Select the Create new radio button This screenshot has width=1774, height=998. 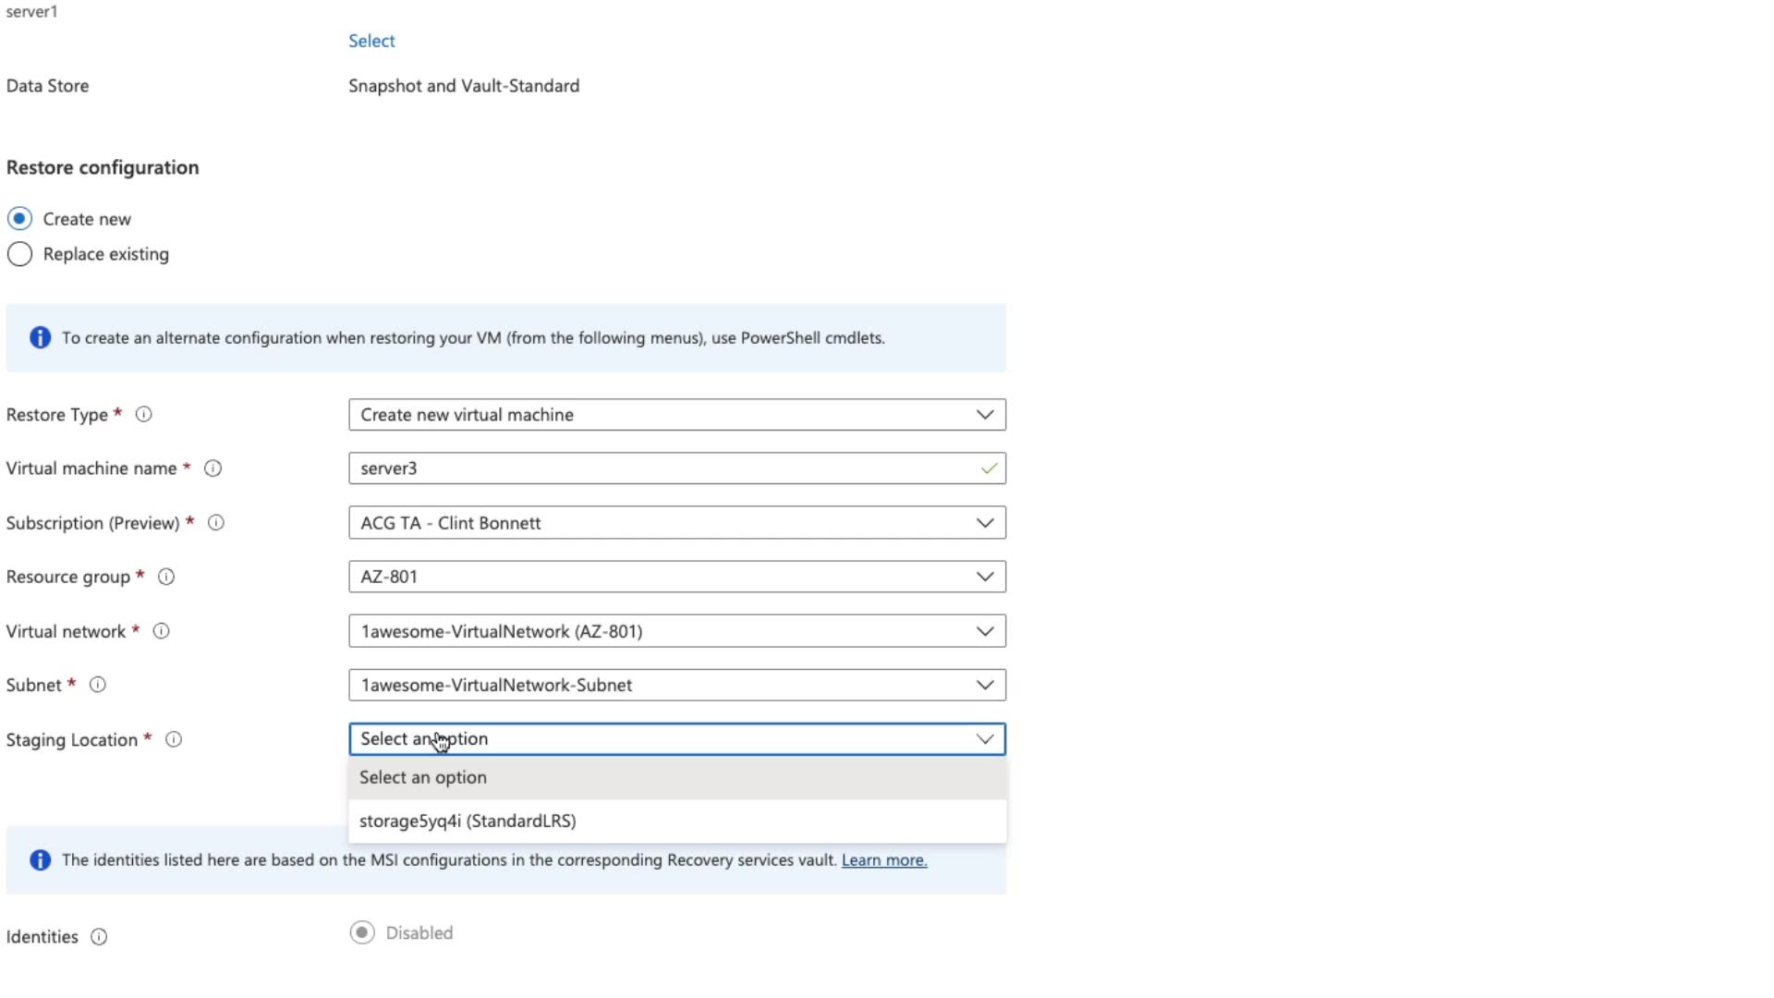[x=19, y=219]
